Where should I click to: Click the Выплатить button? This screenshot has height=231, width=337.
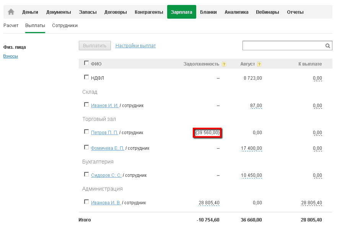coord(95,46)
